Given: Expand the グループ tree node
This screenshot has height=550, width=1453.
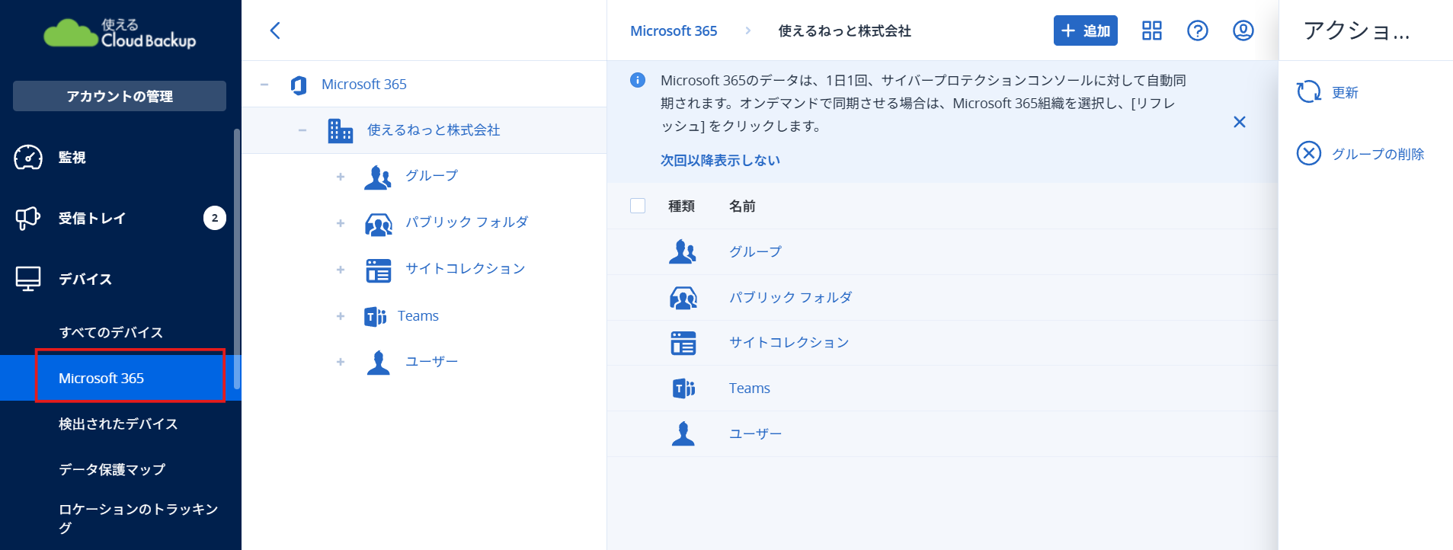Looking at the screenshot, I should click(341, 177).
